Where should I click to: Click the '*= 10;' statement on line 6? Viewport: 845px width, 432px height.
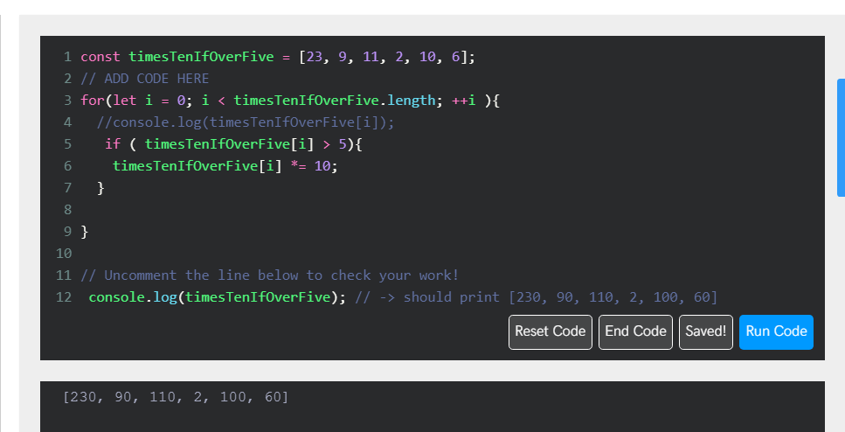225,166
